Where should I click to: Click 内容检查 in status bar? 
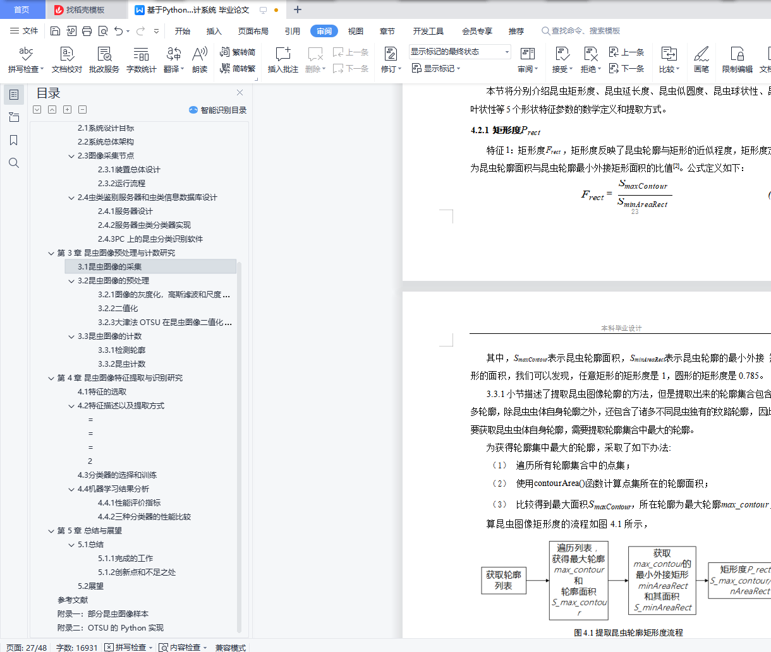(x=183, y=647)
